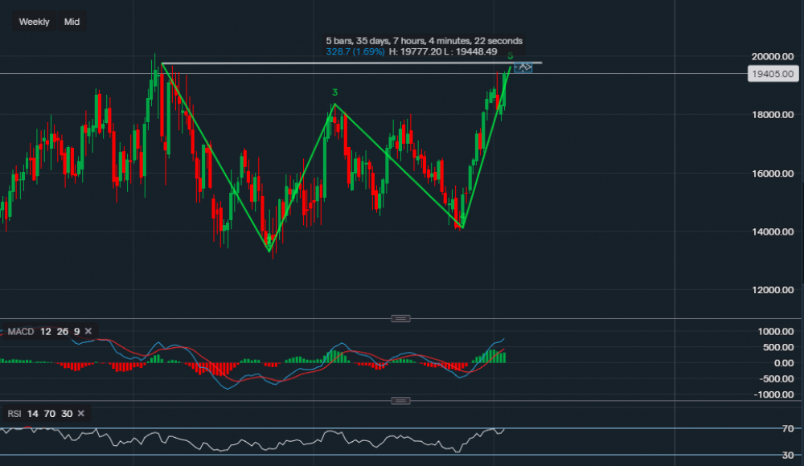The height and width of the screenshot is (466, 804).
Task: Click the RSI overbought level value 70
Action: click(x=50, y=413)
